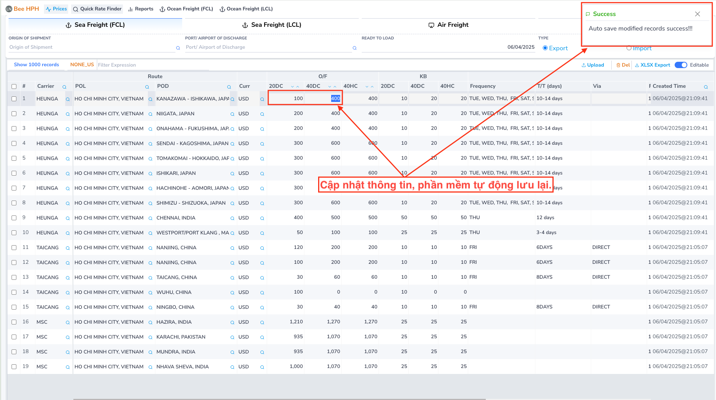Open the 40DC column dropdown
The height and width of the screenshot is (400, 716).
pyautogui.click(x=330, y=86)
